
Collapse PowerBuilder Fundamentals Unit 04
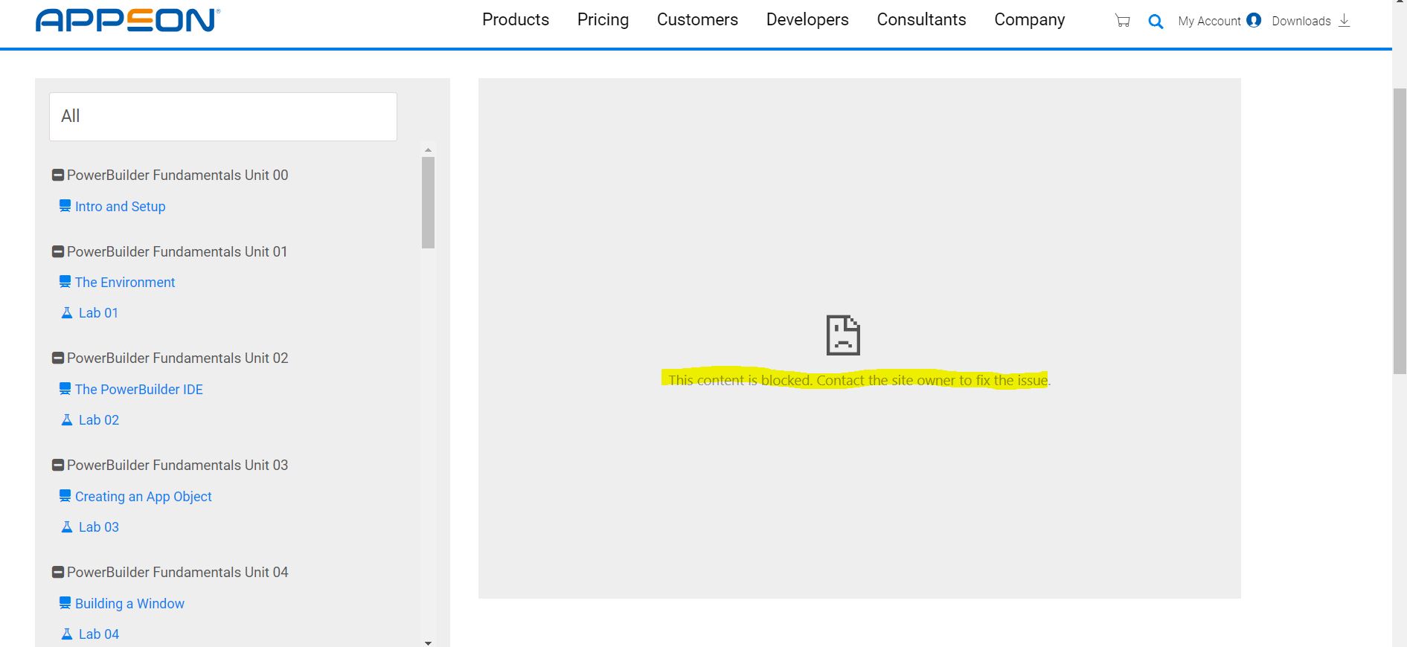(x=57, y=573)
